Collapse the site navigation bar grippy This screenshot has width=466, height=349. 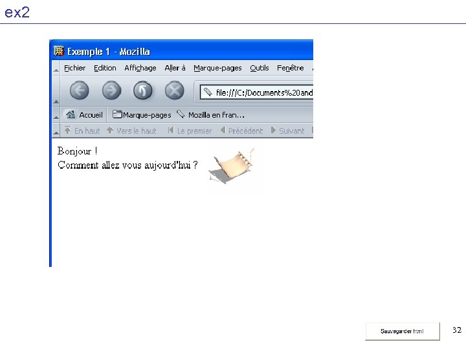56,131
